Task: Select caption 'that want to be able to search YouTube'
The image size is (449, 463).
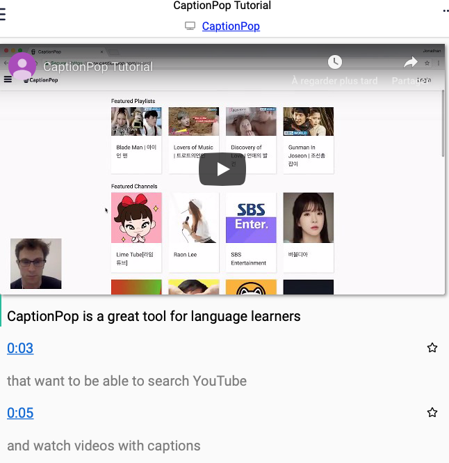Action: pyautogui.click(x=126, y=381)
